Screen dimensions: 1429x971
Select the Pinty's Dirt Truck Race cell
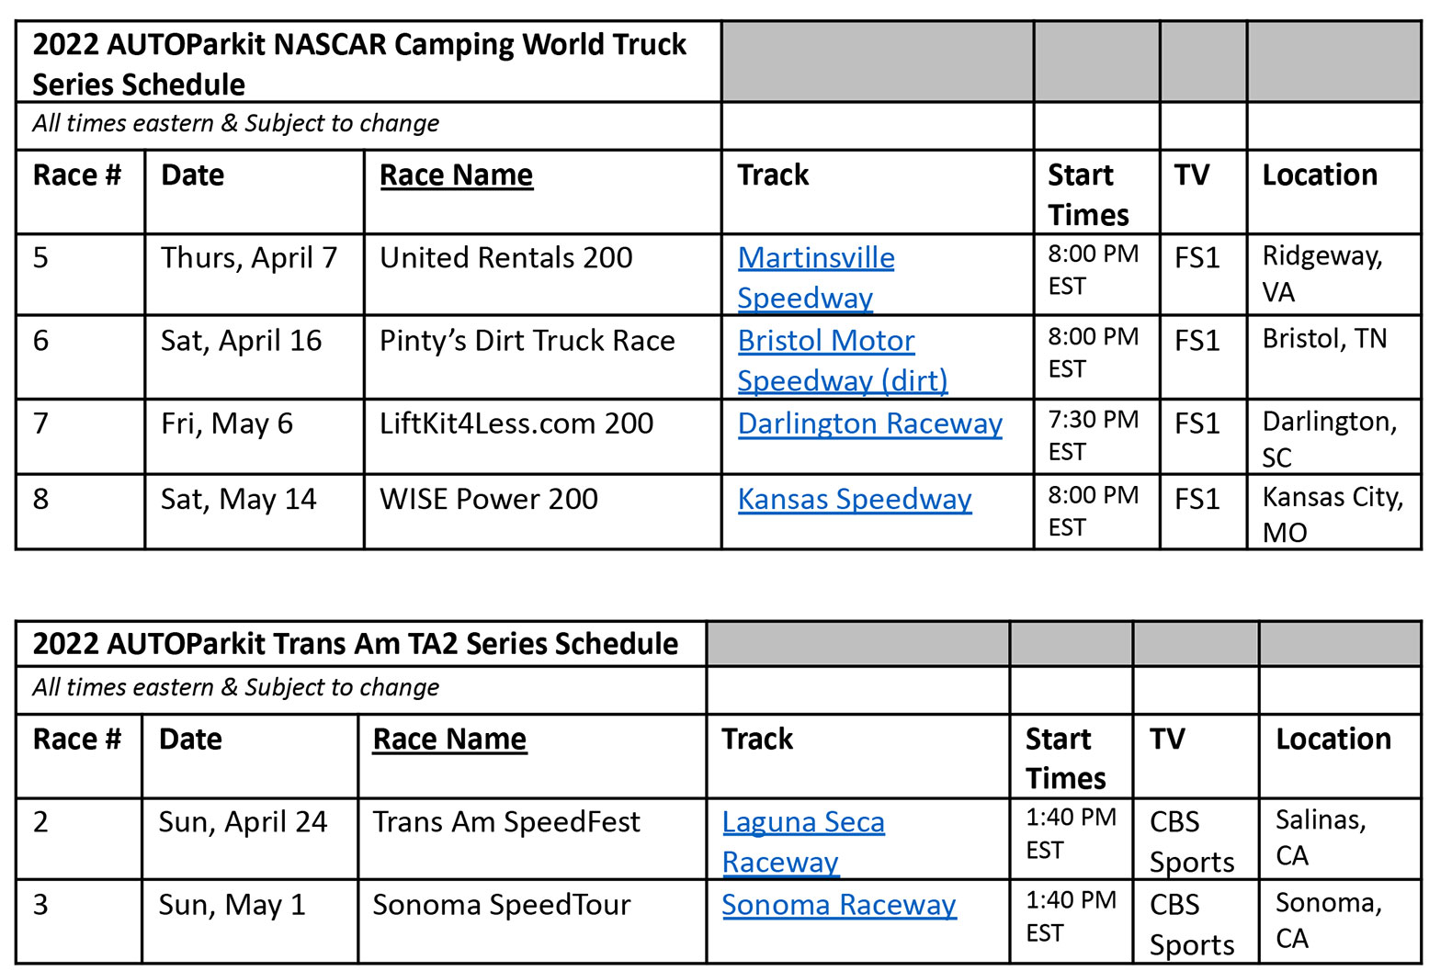coord(527,341)
